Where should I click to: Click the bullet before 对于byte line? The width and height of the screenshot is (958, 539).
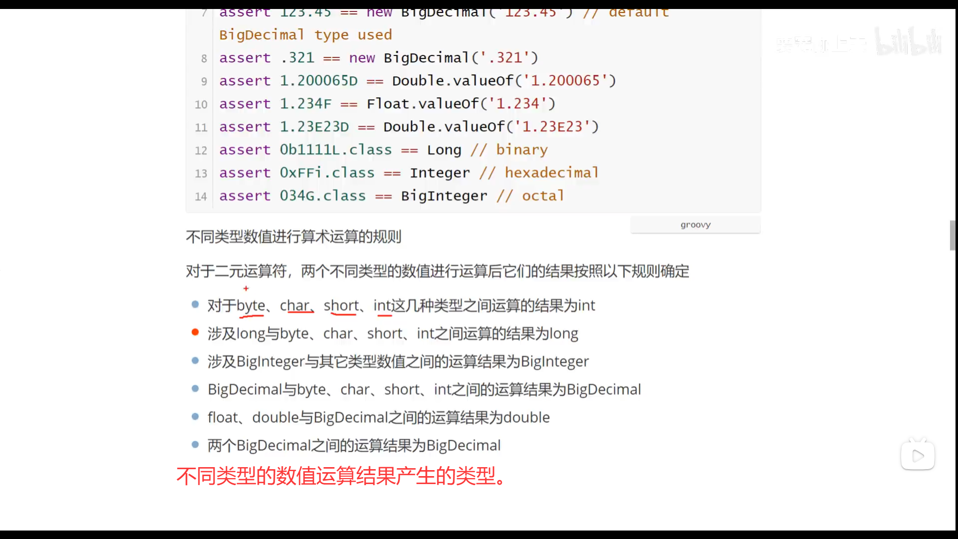[x=195, y=304]
